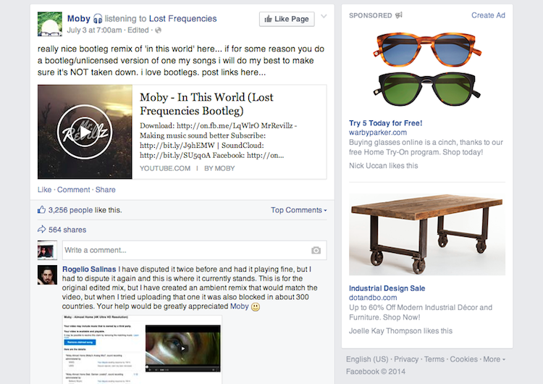Share Moby's post
The height and width of the screenshot is (384, 543).
click(x=105, y=190)
